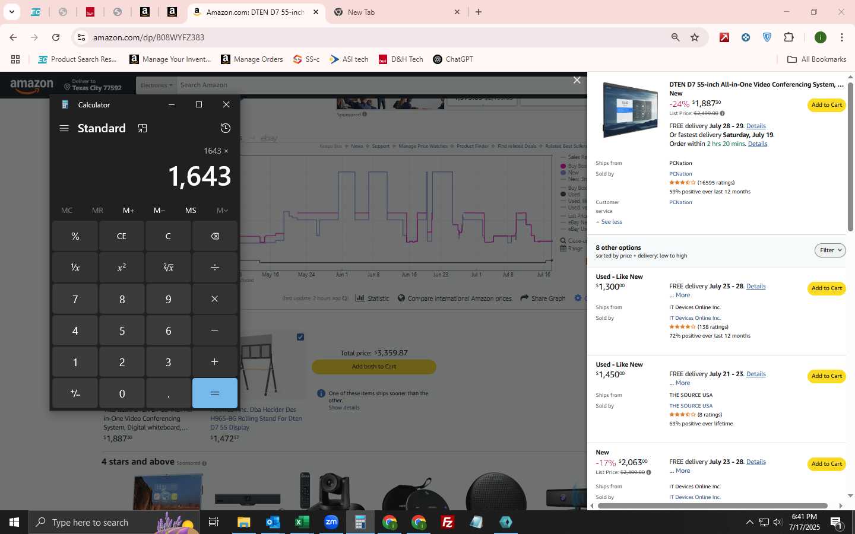Click the CE key in Calculator
Screen dimensions: 855x534
pos(122,236)
